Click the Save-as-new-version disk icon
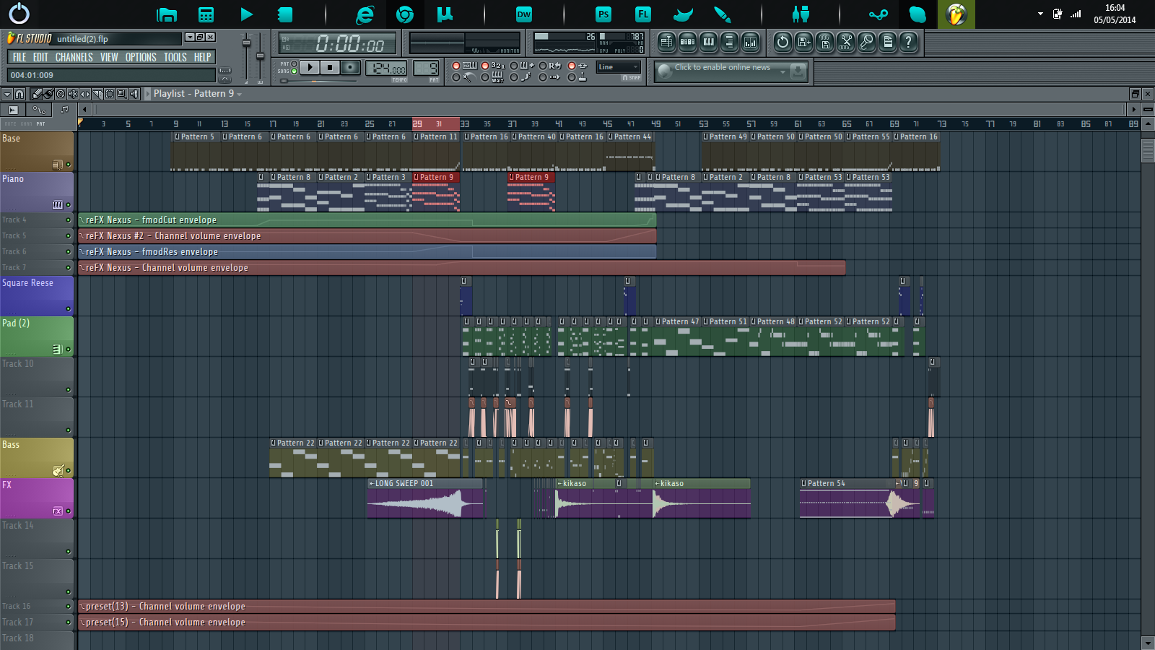The width and height of the screenshot is (1155, 650). coord(803,43)
